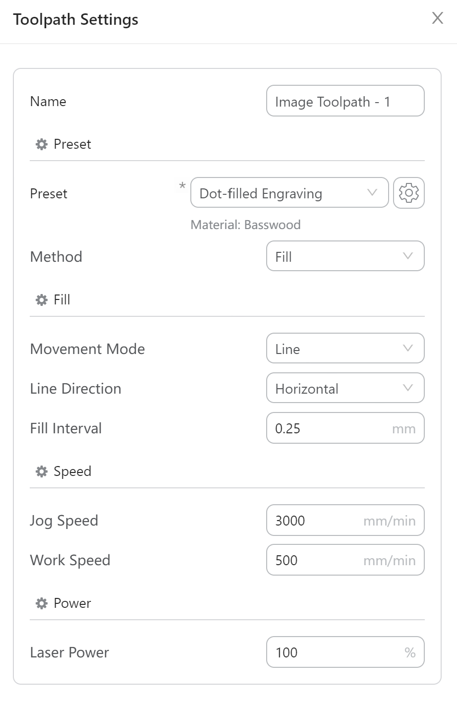Click the chevron arrow in Preset dropdown

(372, 193)
